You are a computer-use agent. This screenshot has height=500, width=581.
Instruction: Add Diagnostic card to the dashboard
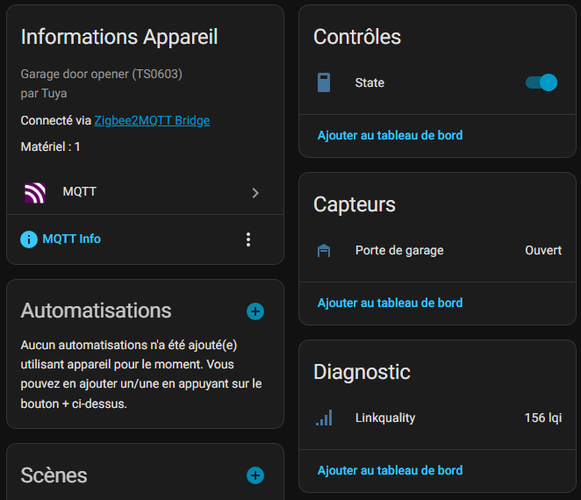pos(390,470)
